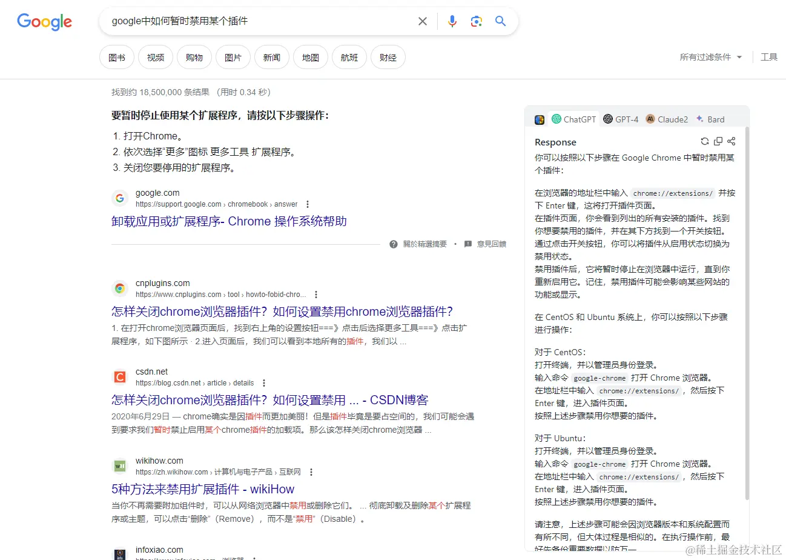
Task: Click the infoxiao.com favicon
Action: point(120,554)
